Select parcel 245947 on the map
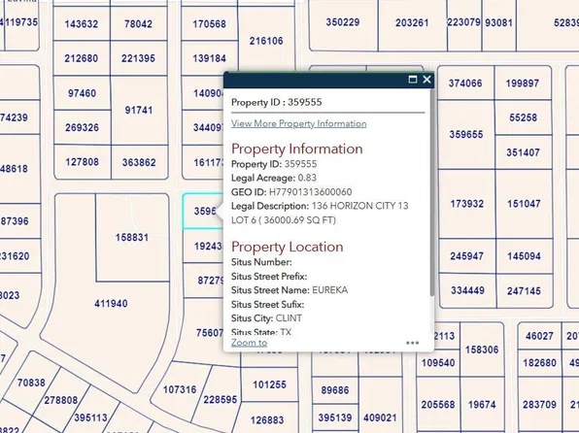 point(466,256)
